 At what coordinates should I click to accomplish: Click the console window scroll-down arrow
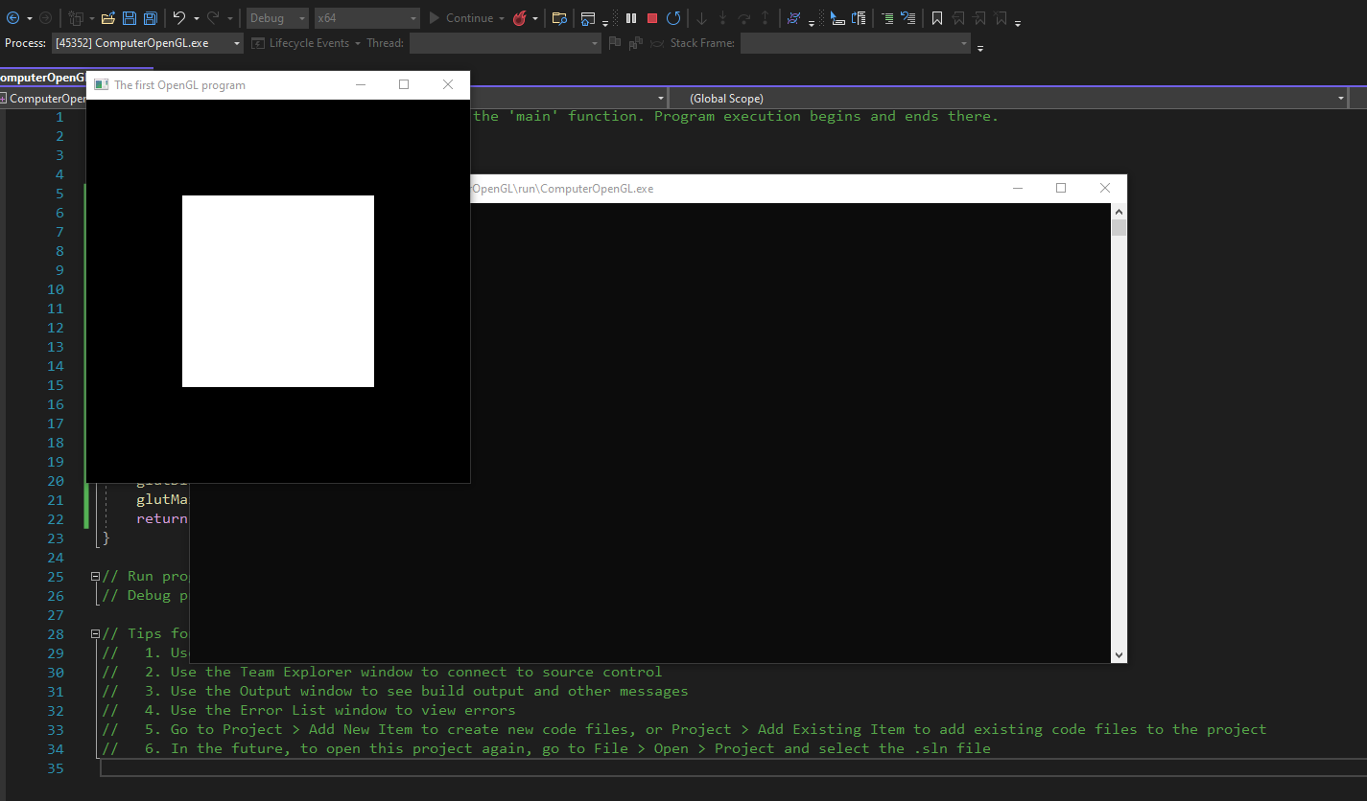(x=1119, y=654)
